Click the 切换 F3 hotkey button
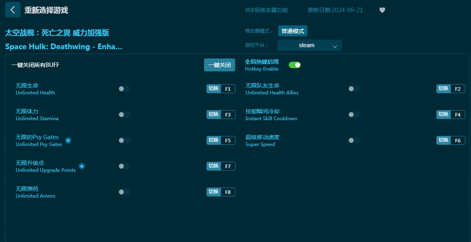 [x=221, y=115]
